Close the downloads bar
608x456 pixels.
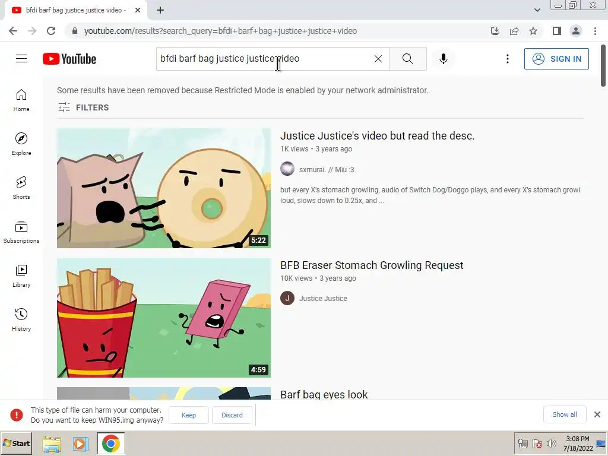point(597,414)
